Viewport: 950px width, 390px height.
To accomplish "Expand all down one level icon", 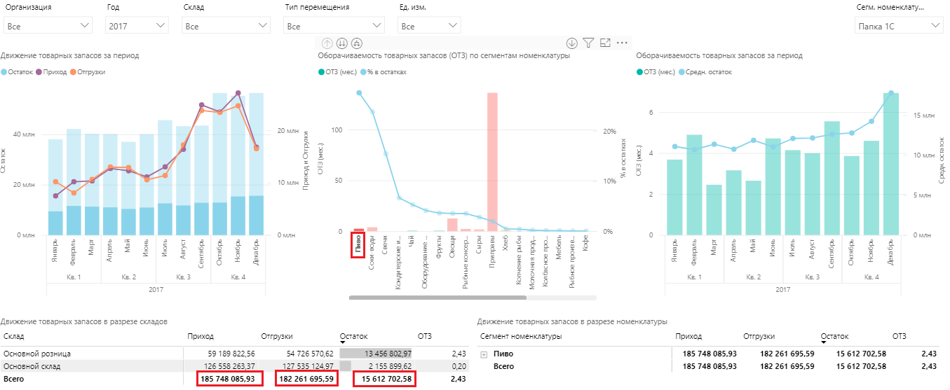I will tap(357, 43).
